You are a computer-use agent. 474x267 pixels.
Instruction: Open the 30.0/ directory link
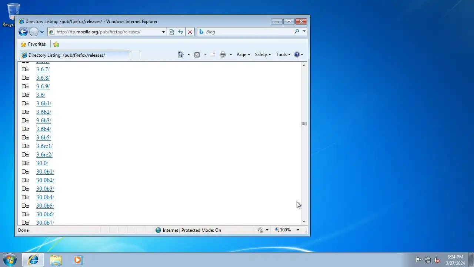click(42, 163)
